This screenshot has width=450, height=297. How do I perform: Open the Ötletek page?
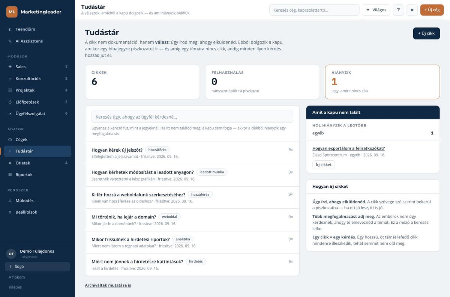pos(37,163)
